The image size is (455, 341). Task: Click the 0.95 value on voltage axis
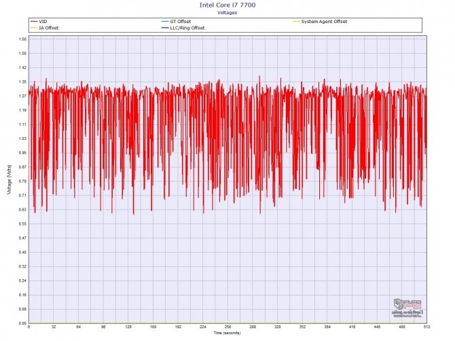click(x=22, y=153)
